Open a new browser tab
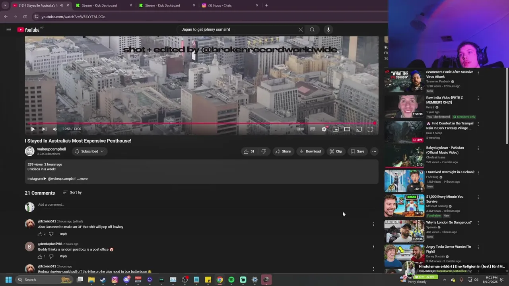Viewport: 509px width, 286px height. pos(266,6)
